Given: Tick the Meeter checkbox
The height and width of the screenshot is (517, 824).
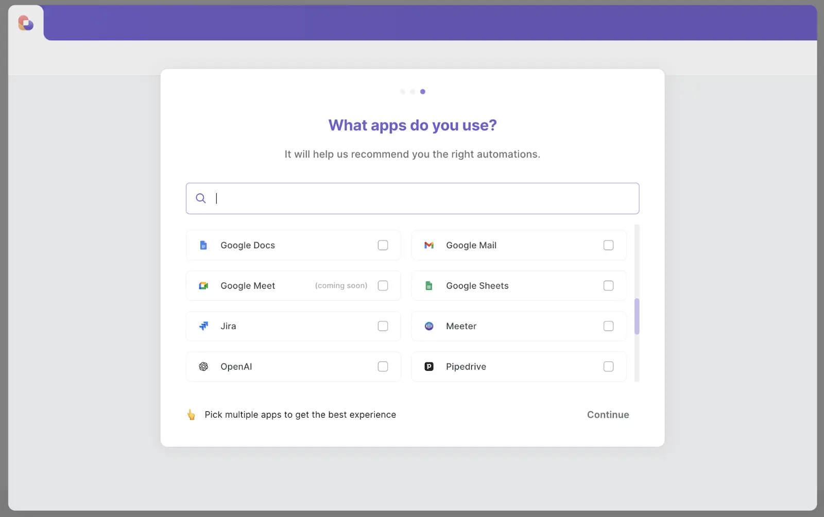Looking at the screenshot, I should pyautogui.click(x=609, y=326).
